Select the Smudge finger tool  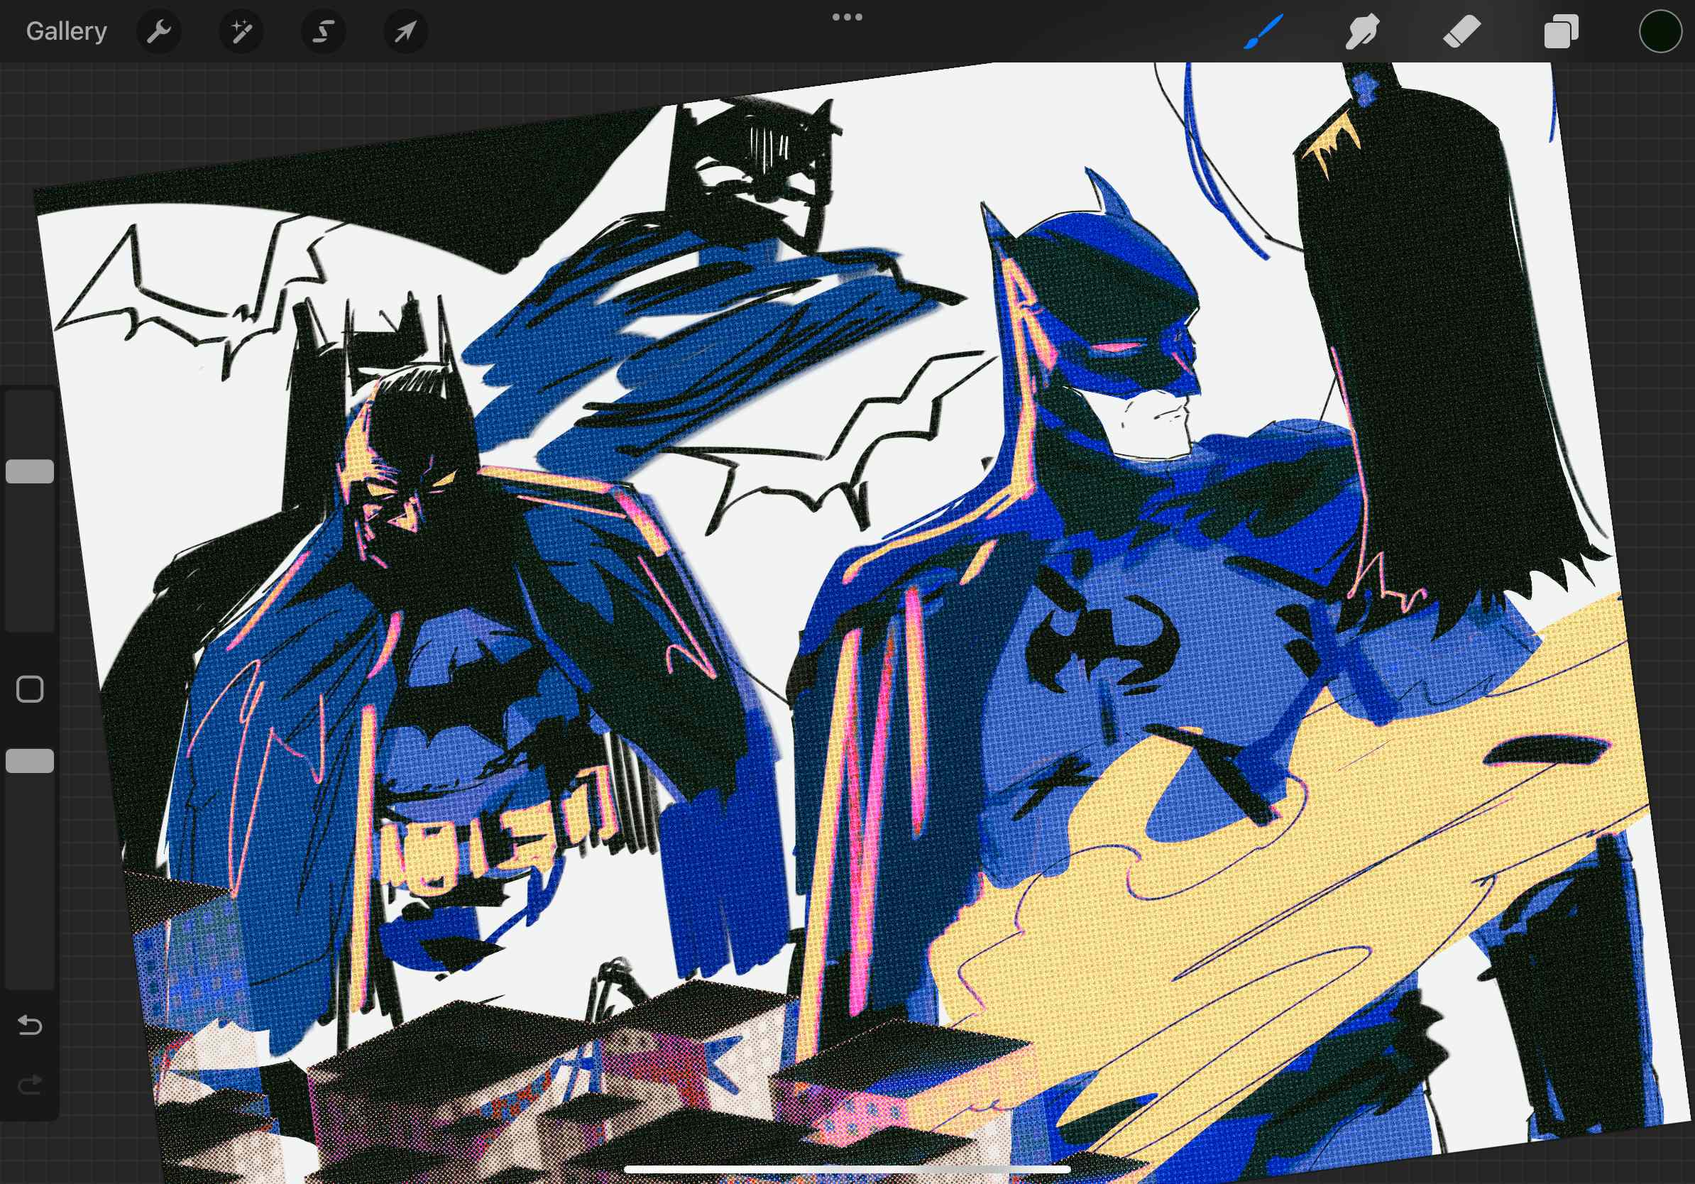pyautogui.click(x=1362, y=32)
